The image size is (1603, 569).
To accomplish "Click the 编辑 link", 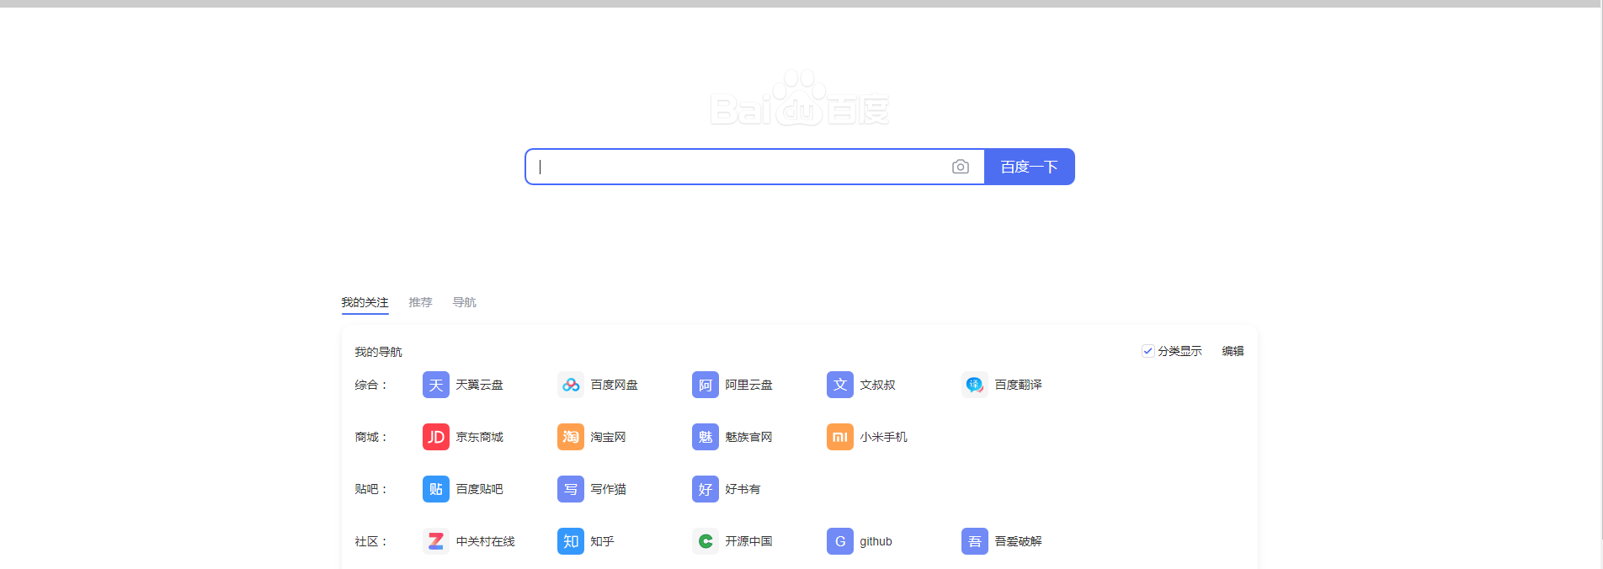I will 1233,351.
